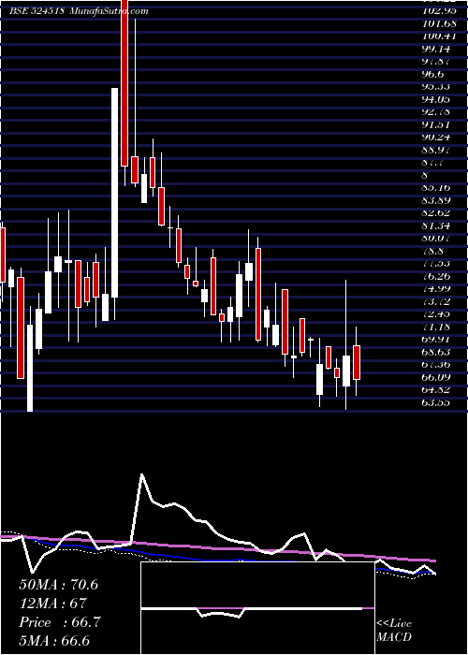Click the MunafaSutra.com label

[x=109, y=11]
